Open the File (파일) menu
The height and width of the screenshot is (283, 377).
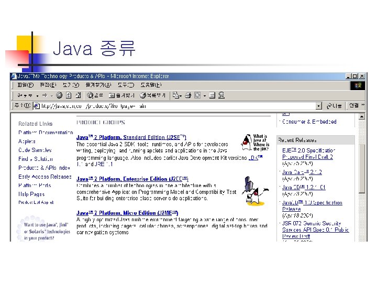coord(26,85)
